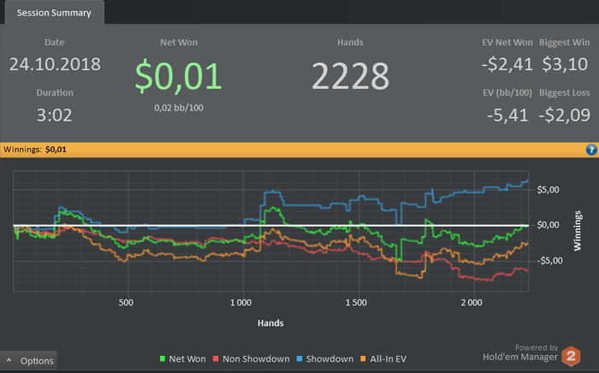Image resolution: width=599 pixels, height=373 pixels.
Task: Click the Winnings: $0,01 orange bar label
Action: click(x=35, y=149)
